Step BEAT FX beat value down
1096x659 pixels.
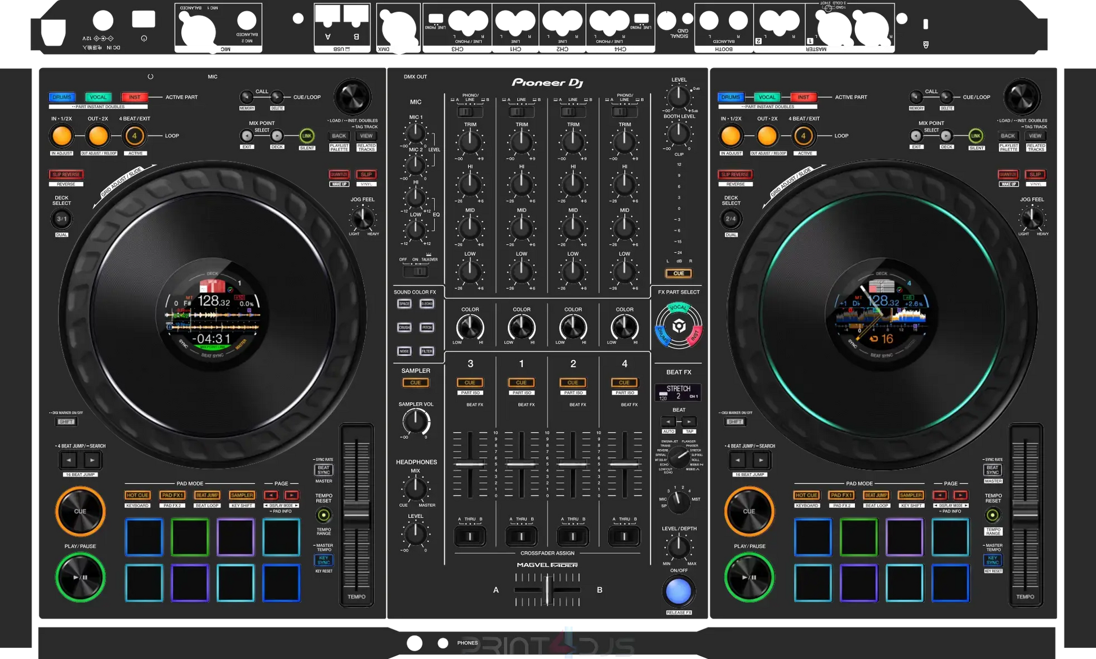click(669, 422)
